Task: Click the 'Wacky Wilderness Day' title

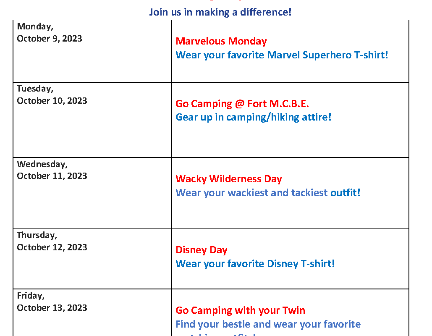Action: click(x=229, y=179)
